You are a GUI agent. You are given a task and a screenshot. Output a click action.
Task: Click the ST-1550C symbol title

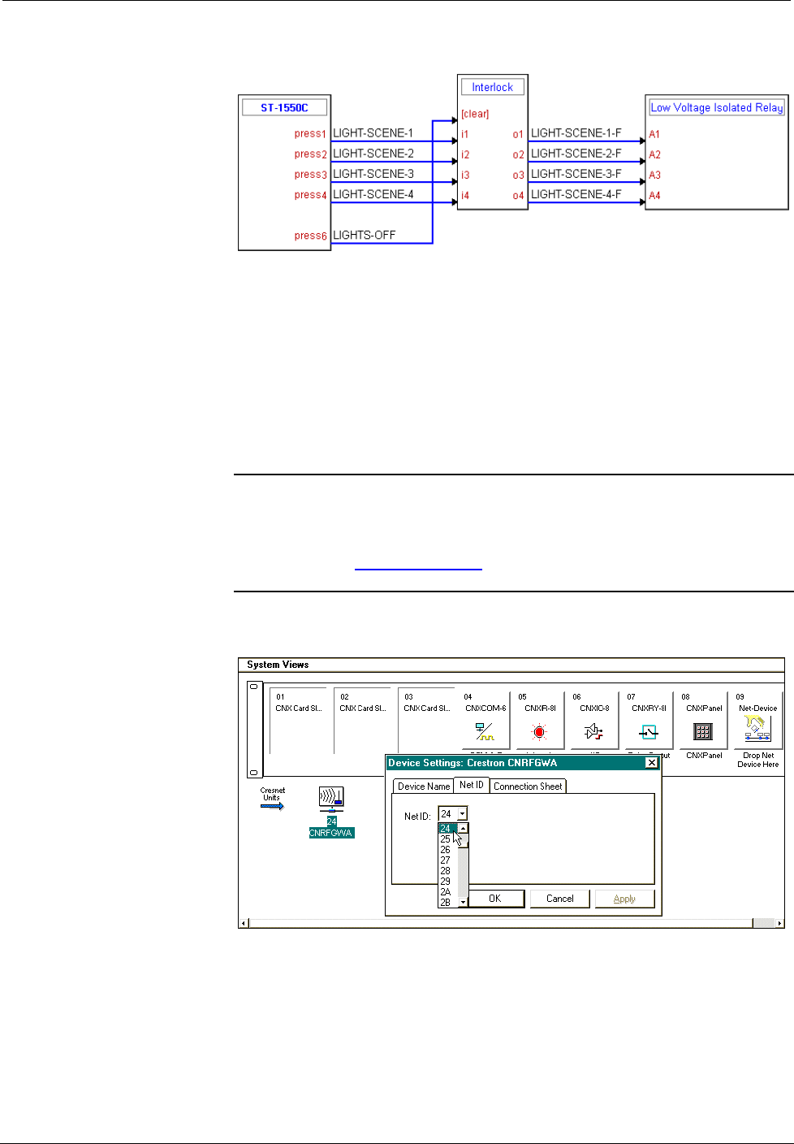click(284, 107)
